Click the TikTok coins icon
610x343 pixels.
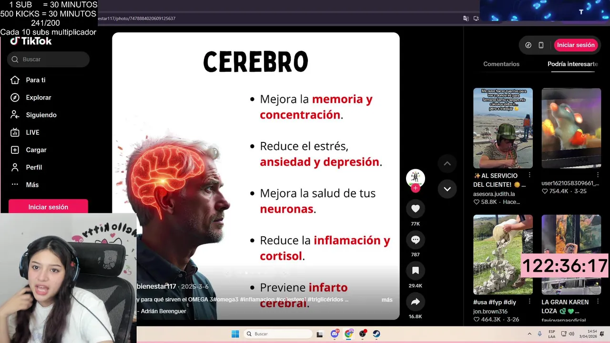528,45
